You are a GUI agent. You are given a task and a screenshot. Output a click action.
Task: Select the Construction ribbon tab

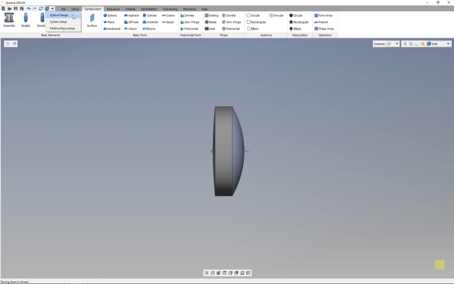(93, 9)
